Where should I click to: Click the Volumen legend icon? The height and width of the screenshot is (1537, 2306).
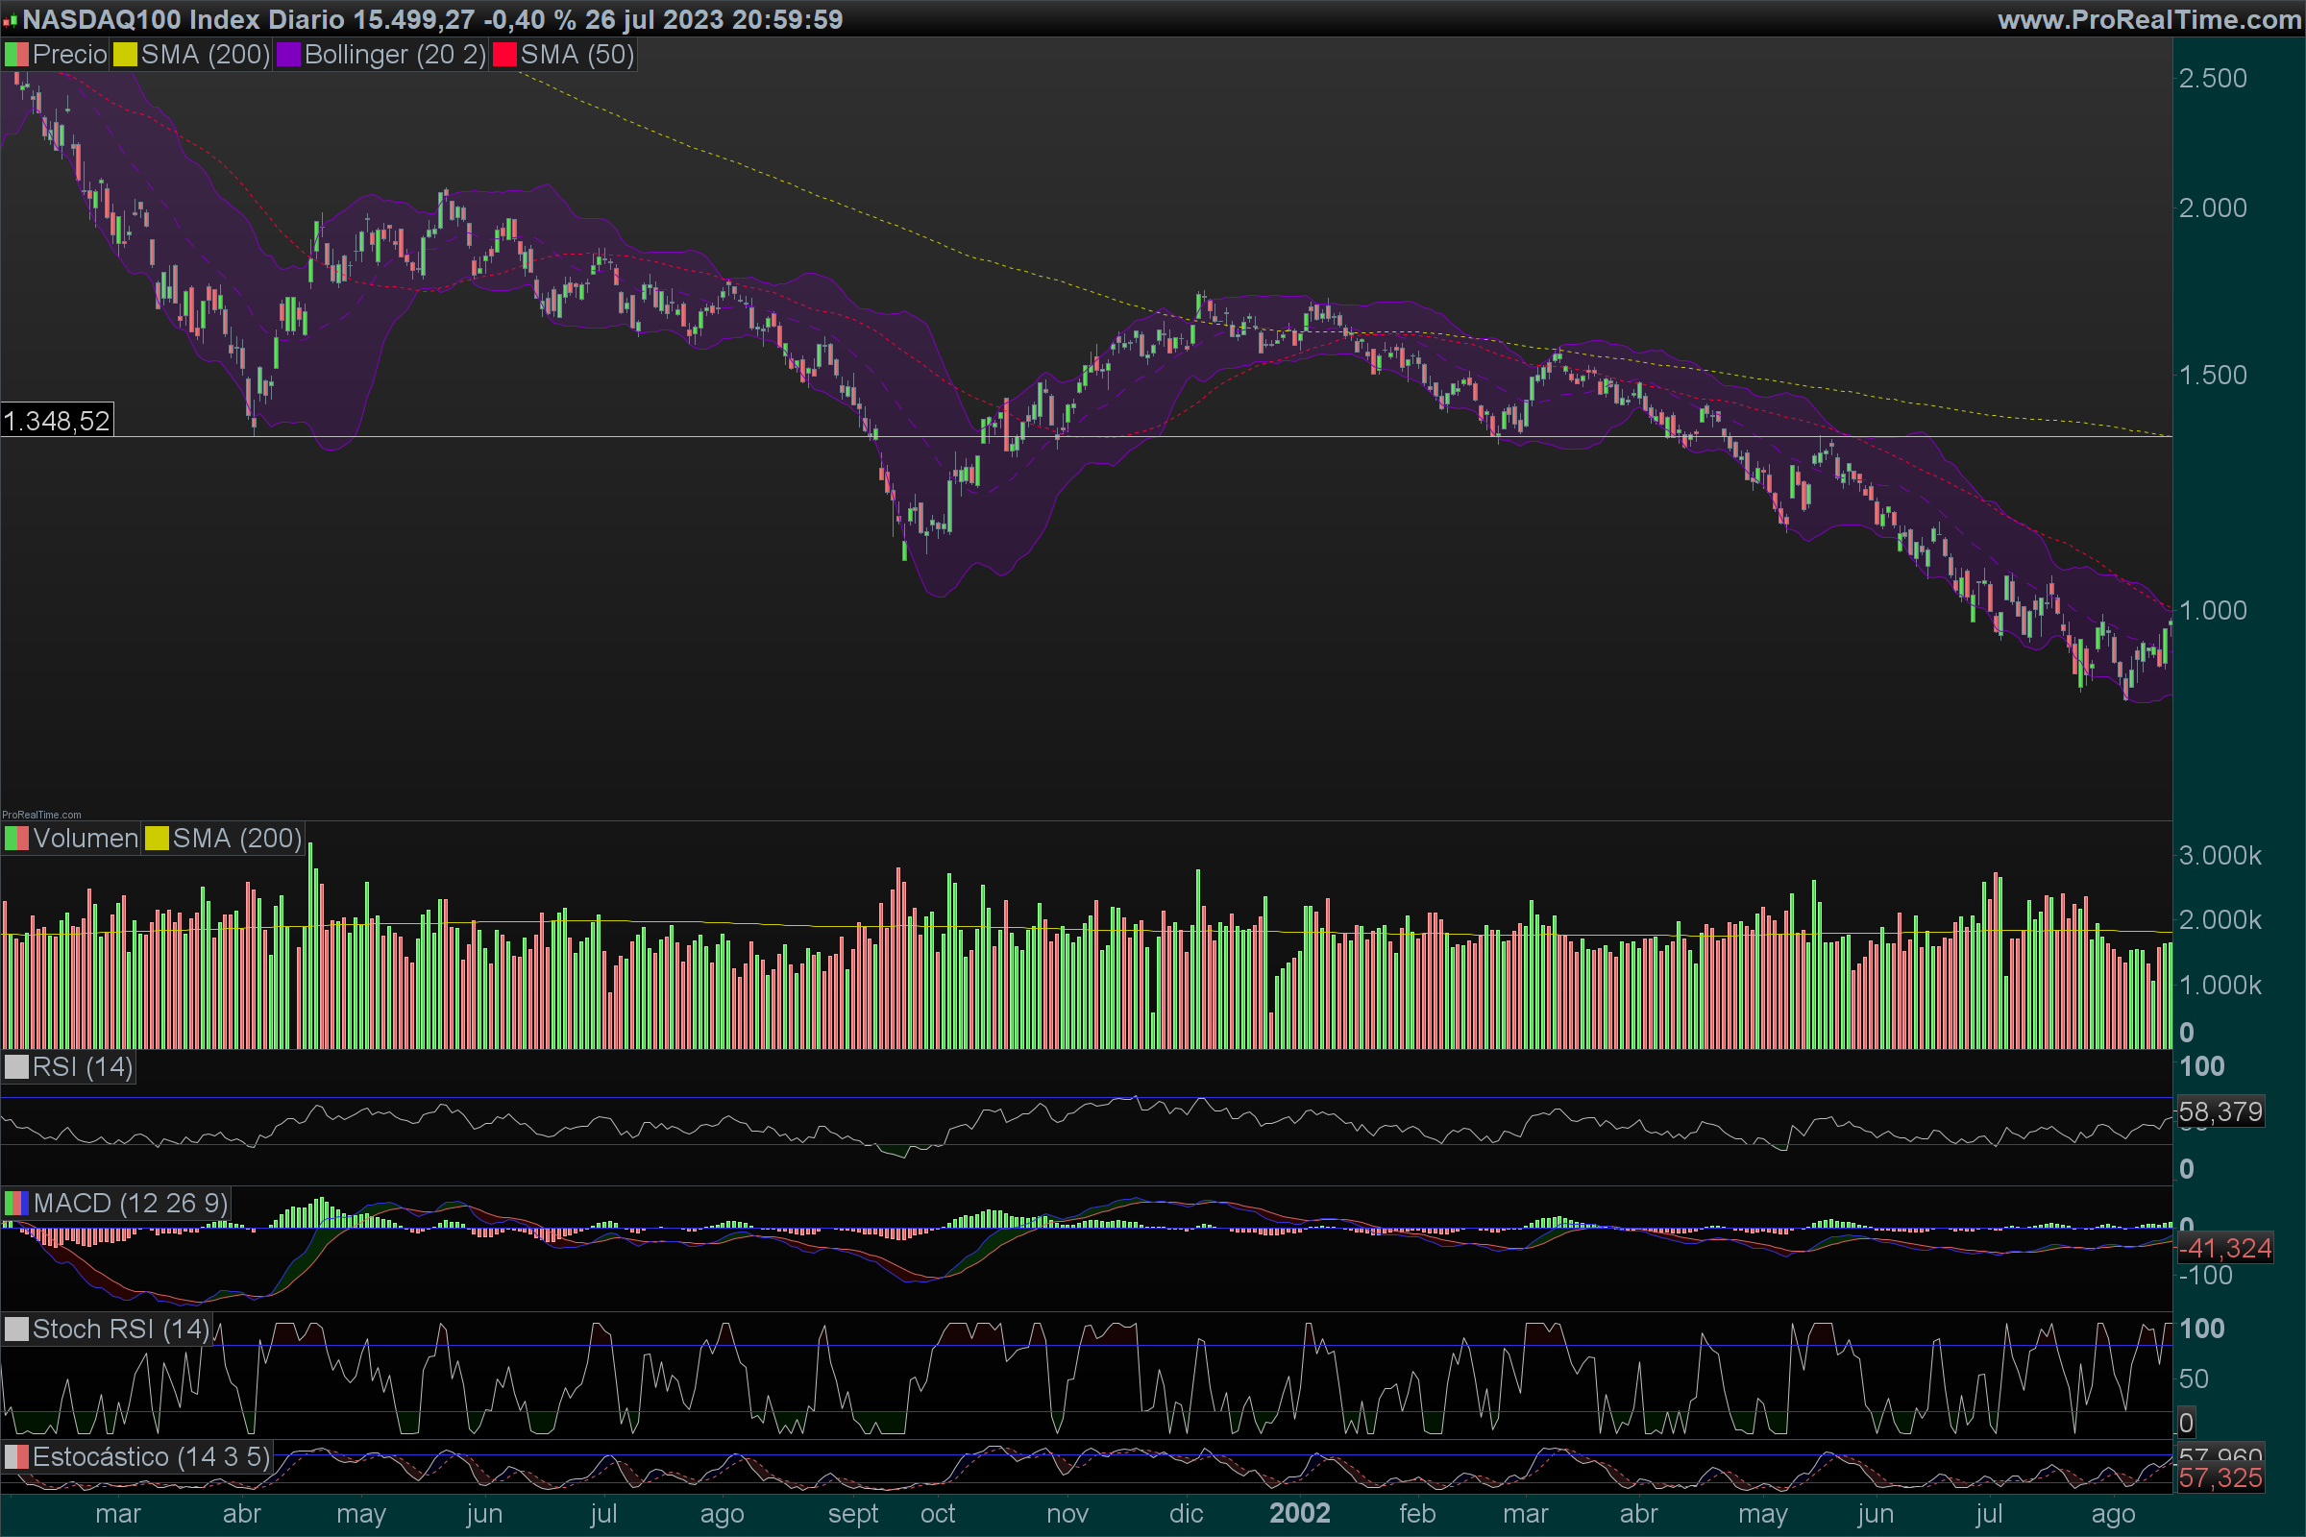16,839
